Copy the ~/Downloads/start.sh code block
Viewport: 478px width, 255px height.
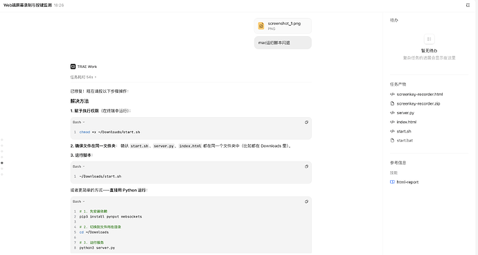click(x=306, y=166)
